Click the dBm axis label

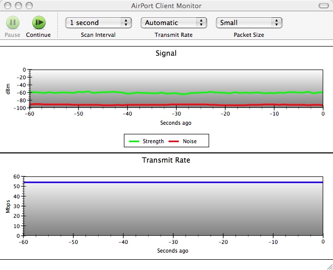click(x=8, y=89)
